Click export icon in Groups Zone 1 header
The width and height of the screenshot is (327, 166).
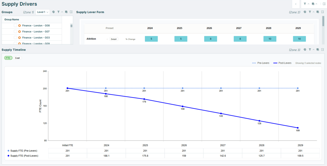71,12
